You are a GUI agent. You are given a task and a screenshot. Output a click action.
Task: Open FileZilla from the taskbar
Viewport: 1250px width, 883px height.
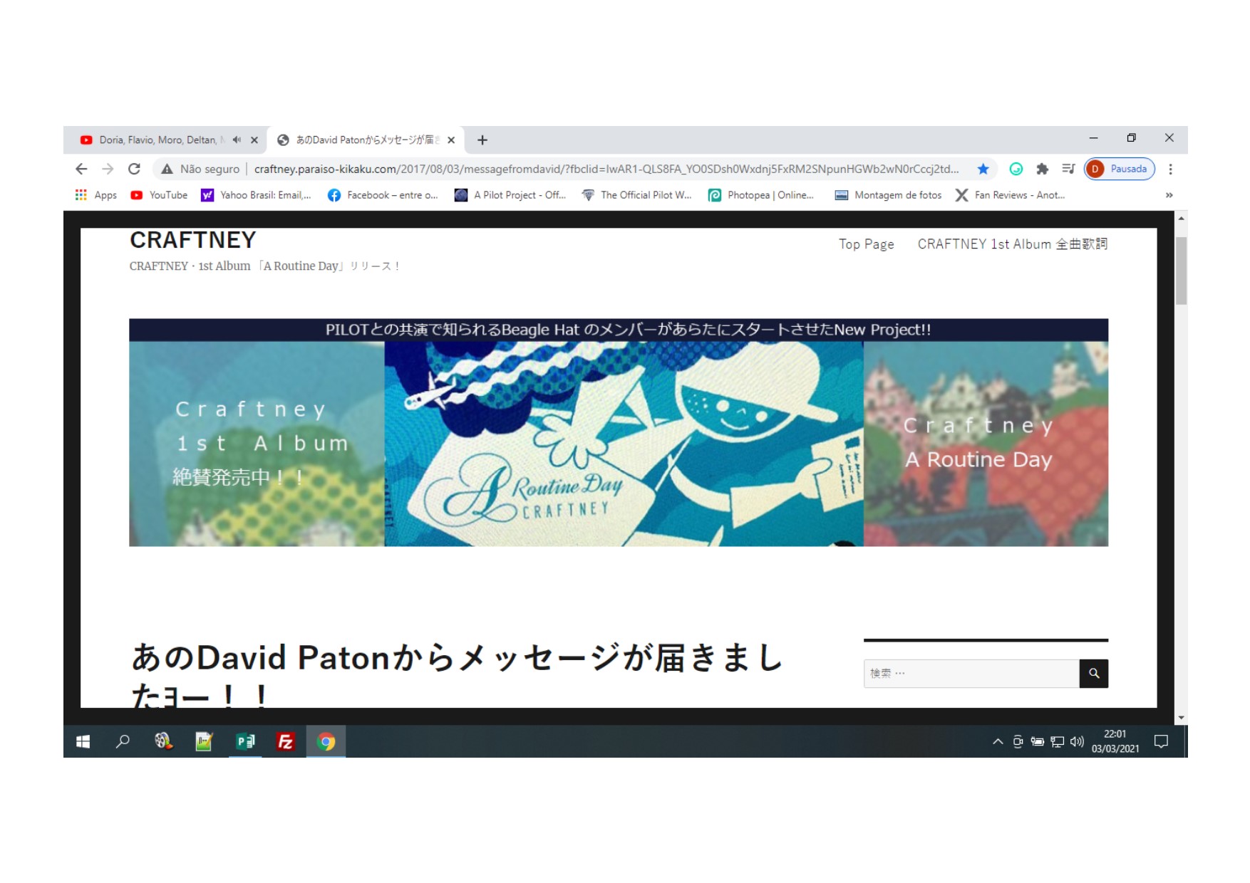pyautogui.click(x=286, y=742)
